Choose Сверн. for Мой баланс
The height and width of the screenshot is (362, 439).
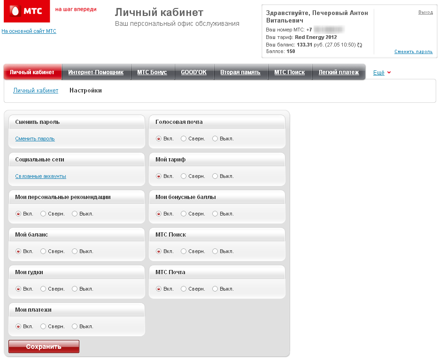(43, 251)
